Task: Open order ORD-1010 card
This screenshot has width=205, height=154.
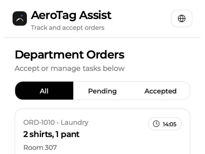Action: (102, 133)
